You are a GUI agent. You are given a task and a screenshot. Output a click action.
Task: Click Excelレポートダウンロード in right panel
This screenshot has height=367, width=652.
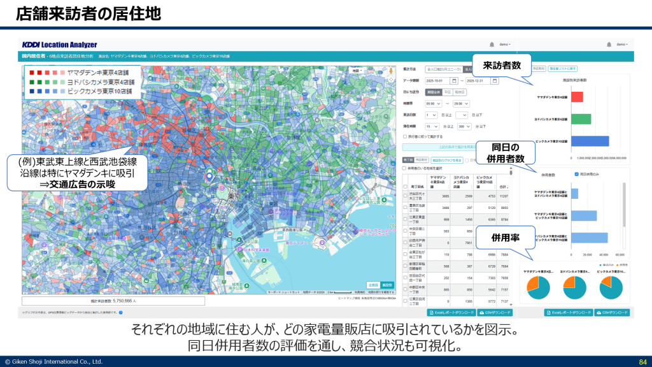click(x=569, y=312)
